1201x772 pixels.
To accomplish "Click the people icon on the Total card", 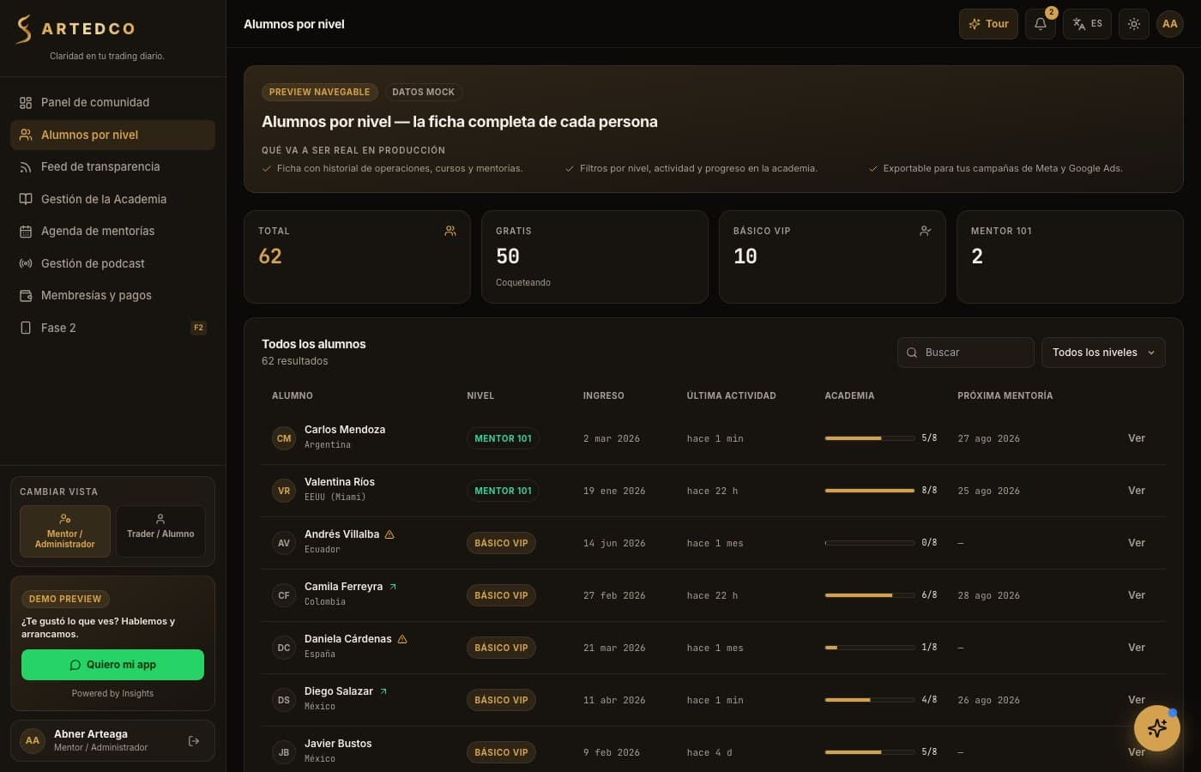I will pos(450,231).
